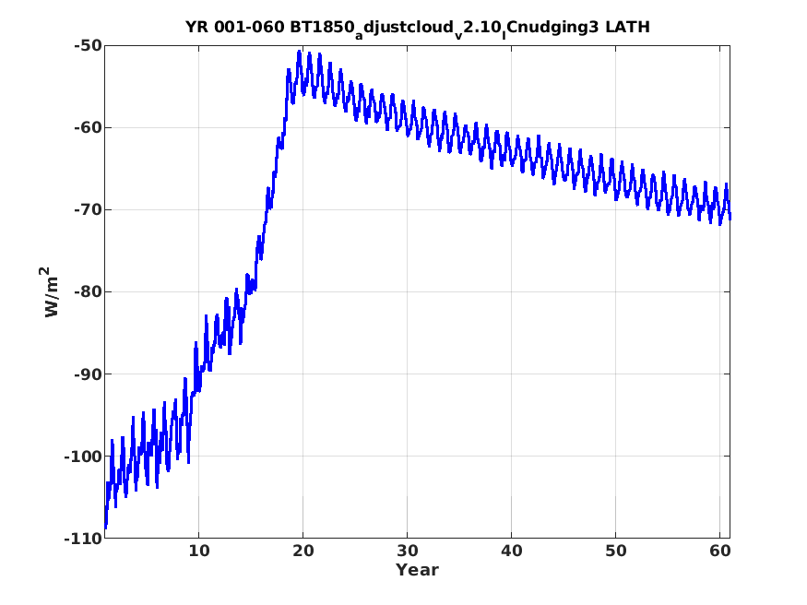Click the W/m² y-axis label

(51, 291)
